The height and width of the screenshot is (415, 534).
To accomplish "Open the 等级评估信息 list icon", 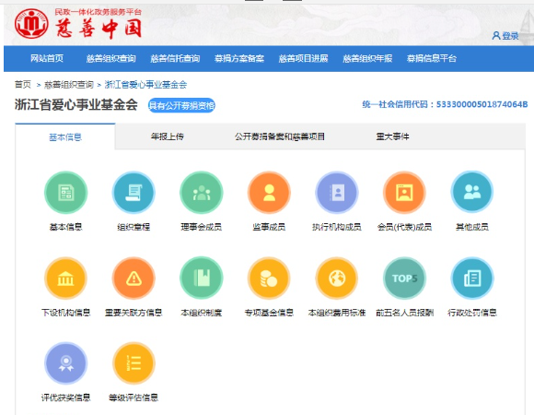I will pyautogui.click(x=133, y=363).
